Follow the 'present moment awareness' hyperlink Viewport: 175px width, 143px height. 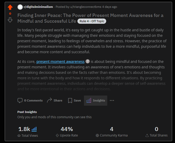click(60, 62)
